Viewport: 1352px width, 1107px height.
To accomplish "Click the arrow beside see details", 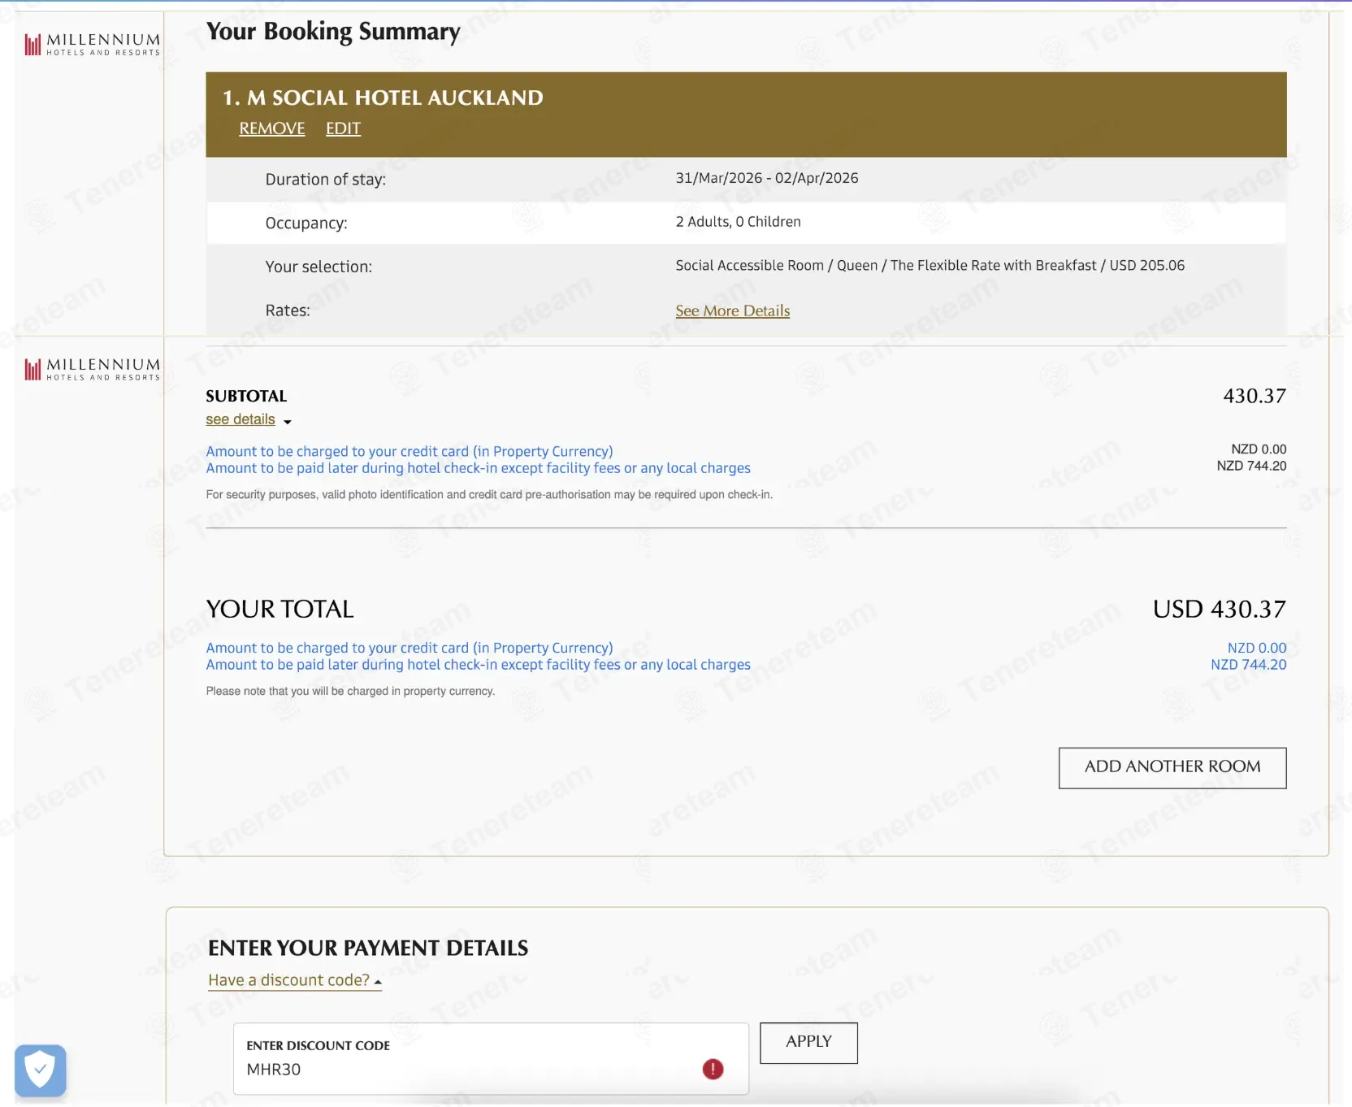I will pyautogui.click(x=287, y=421).
